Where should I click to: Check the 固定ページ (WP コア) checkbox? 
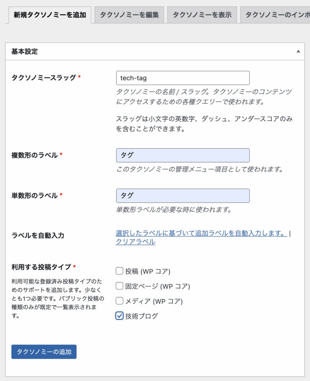tap(119, 286)
